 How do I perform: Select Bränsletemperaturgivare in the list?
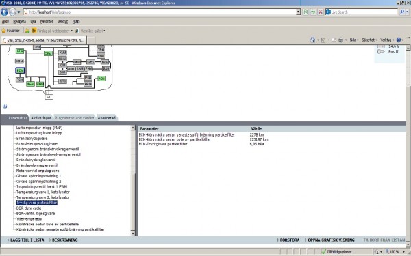tap(37, 143)
